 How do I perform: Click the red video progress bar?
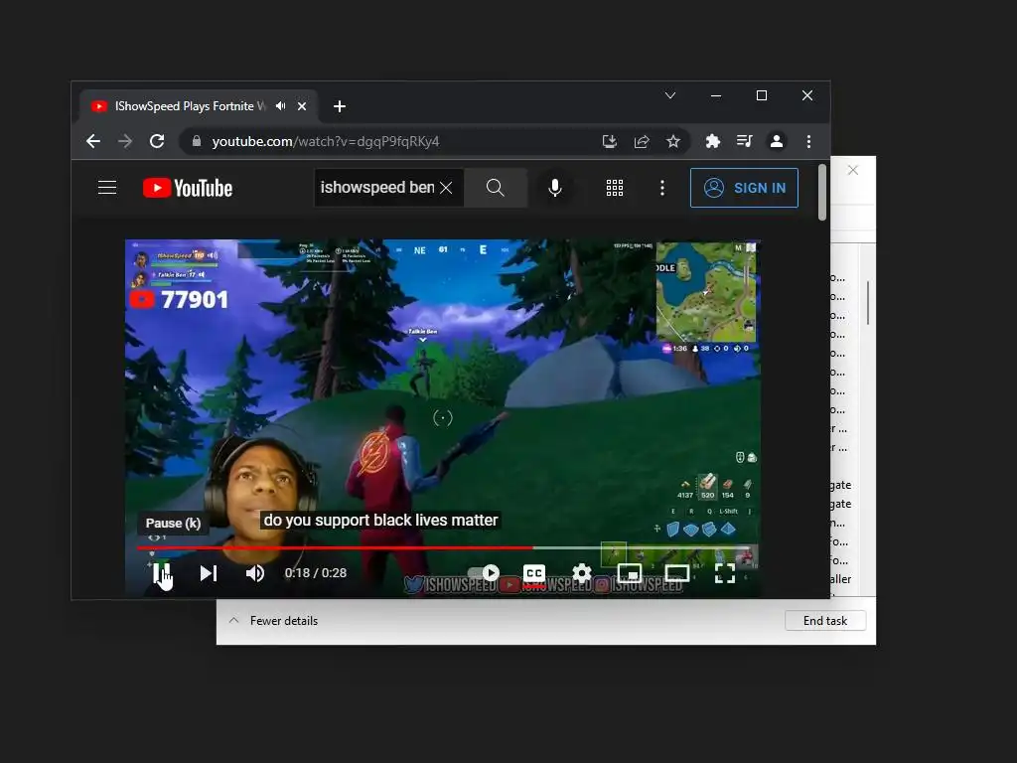pyautogui.click(x=335, y=547)
